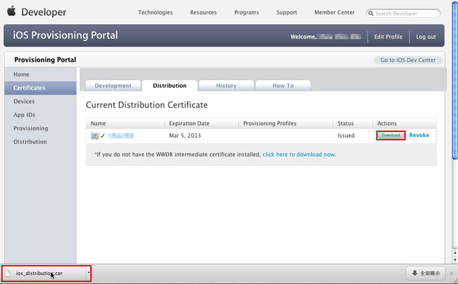Image resolution: width=458 pixels, height=284 pixels.
Task: Switch to the History tab
Action: (x=226, y=86)
